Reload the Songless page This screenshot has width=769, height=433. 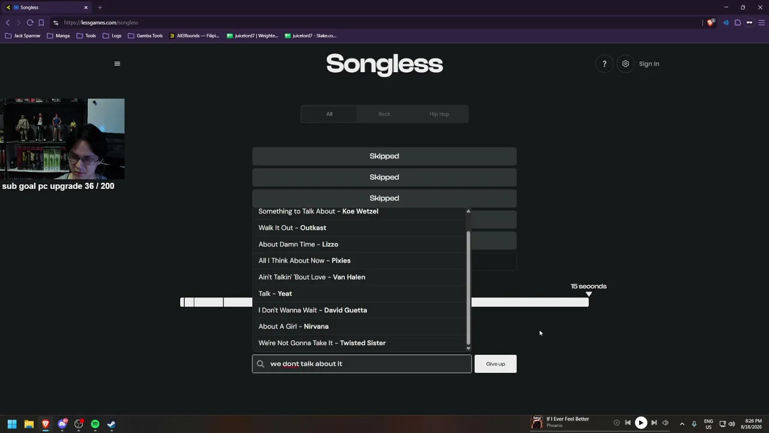point(29,23)
